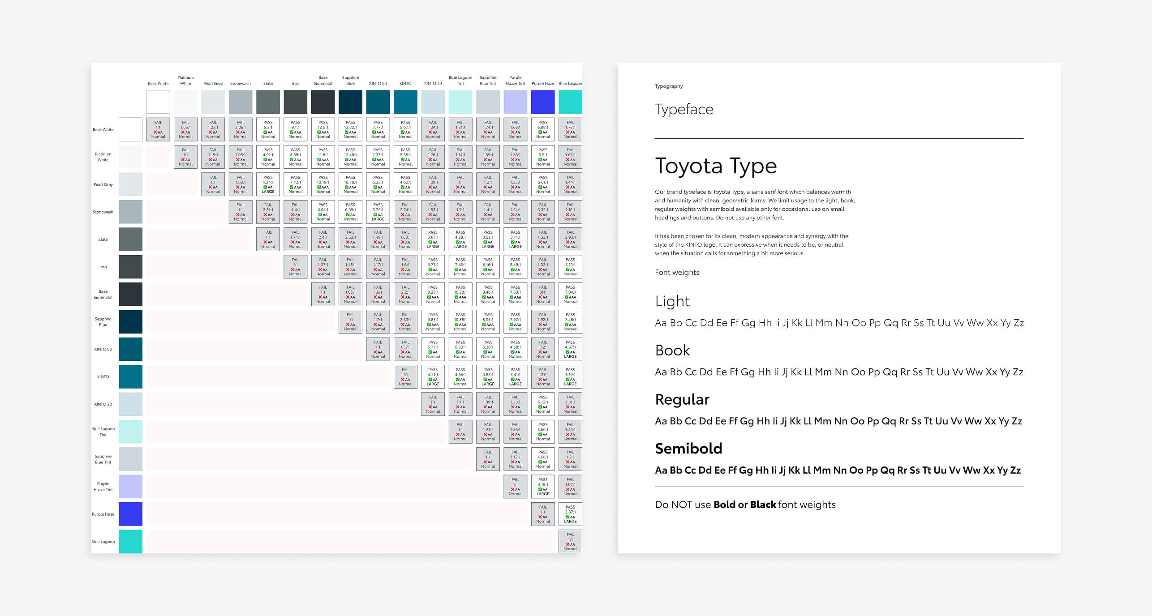Image resolution: width=1152 pixels, height=616 pixels.
Task: Pick the Sapphire Blue swatch in the top row
Action: [x=350, y=102]
